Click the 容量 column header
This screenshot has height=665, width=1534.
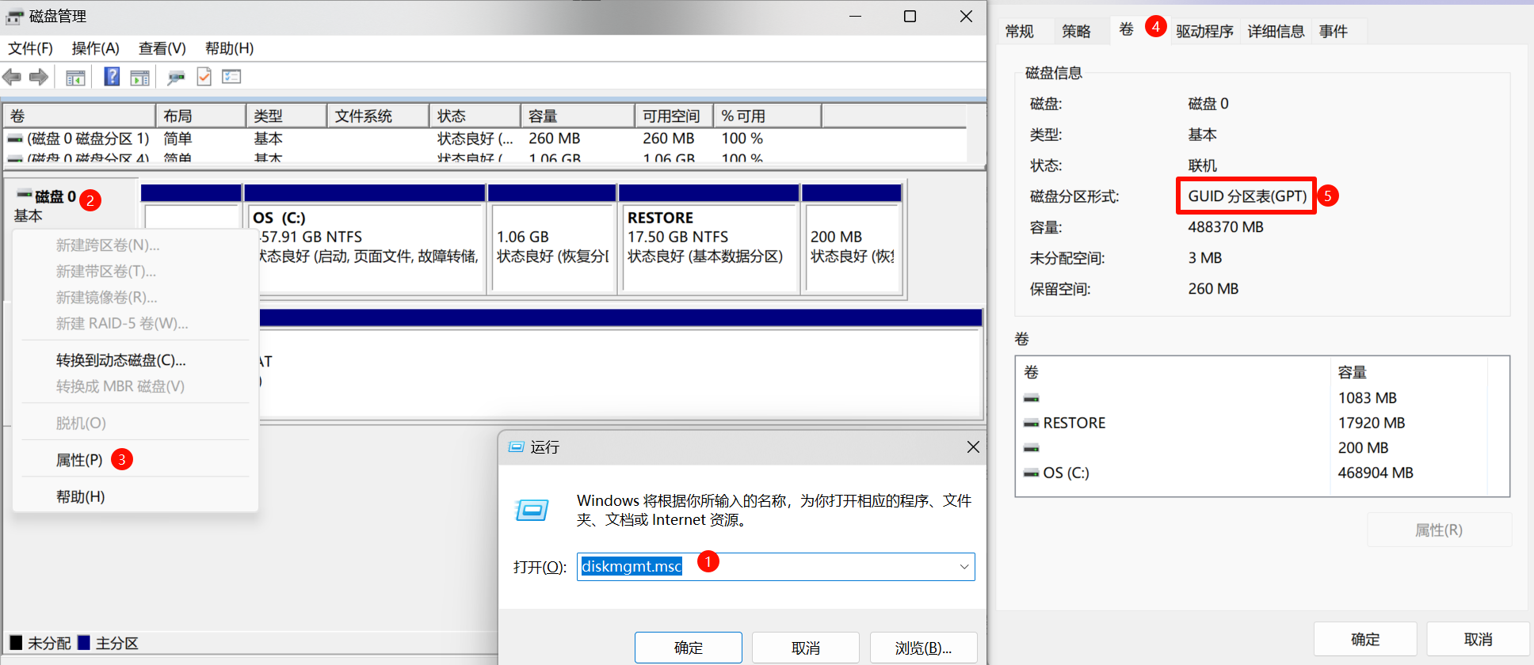coord(576,116)
